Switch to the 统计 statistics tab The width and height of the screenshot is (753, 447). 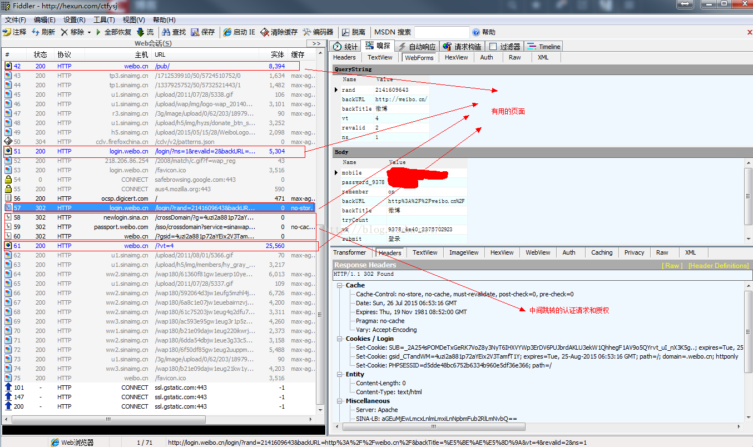(345, 47)
